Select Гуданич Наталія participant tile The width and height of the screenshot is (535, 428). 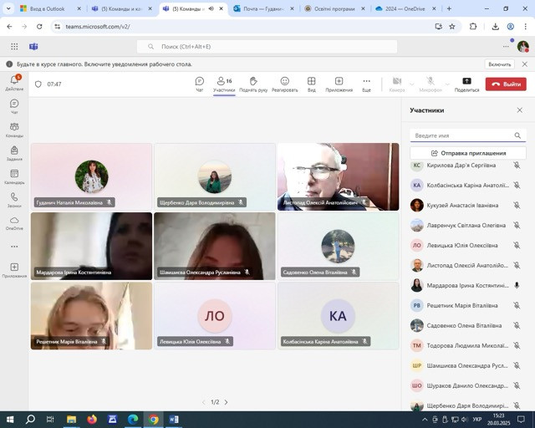(91, 176)
